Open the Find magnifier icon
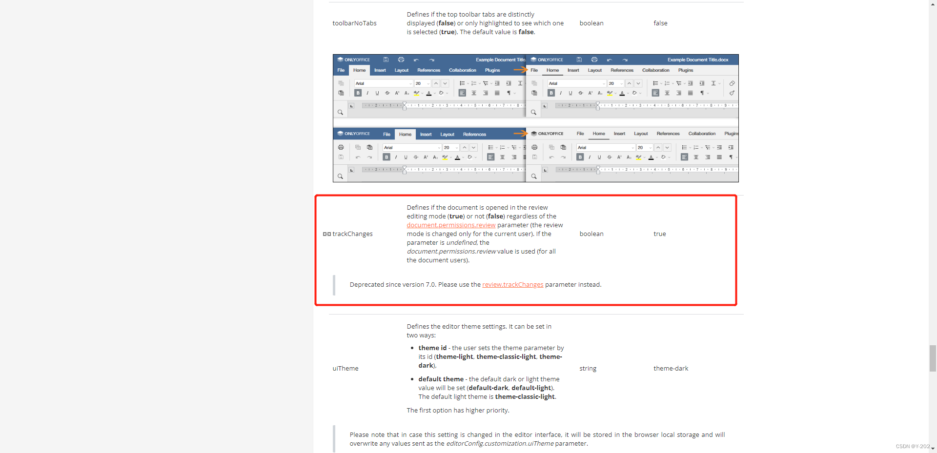937x453 pixels. coord(340,113)
